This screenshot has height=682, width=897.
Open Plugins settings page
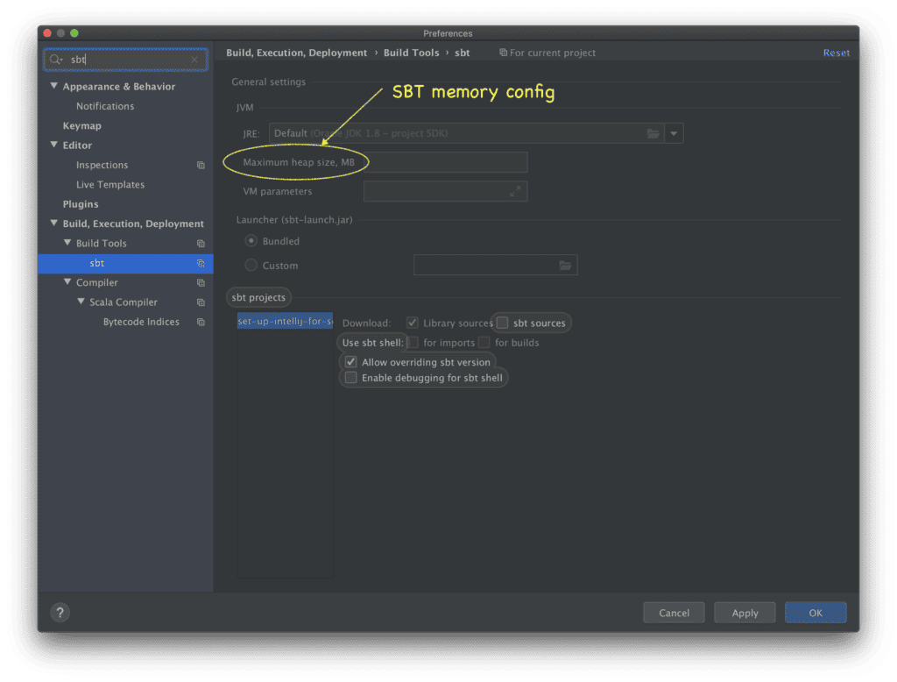tap(81, 204)
